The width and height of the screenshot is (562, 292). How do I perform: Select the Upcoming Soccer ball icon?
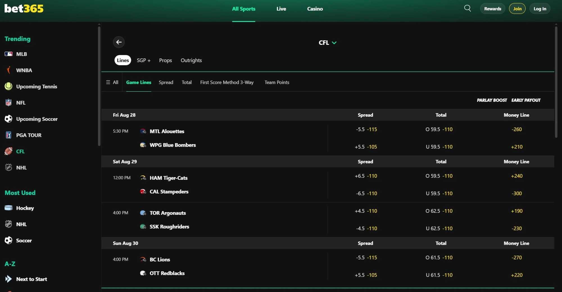coord(8,119)
